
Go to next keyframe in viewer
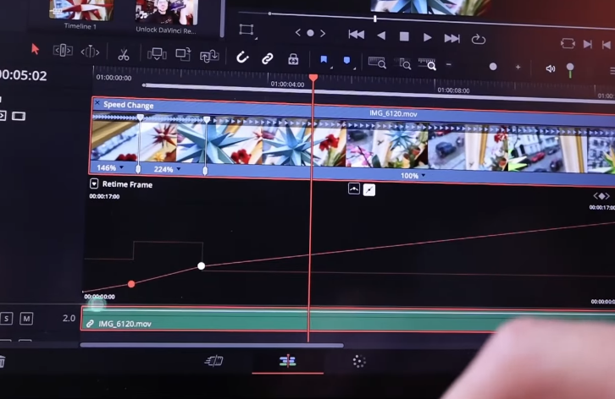click(323, 34)
